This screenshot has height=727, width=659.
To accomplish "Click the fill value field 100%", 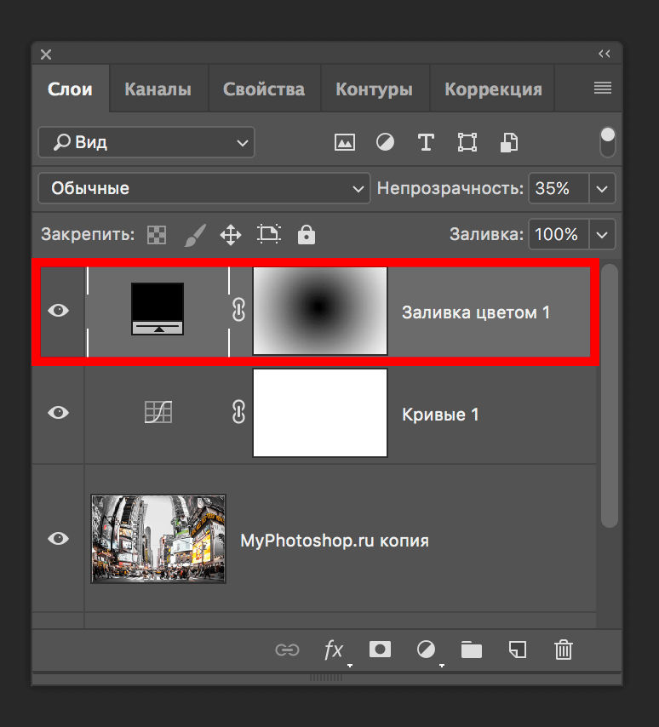I will point(559,234).
